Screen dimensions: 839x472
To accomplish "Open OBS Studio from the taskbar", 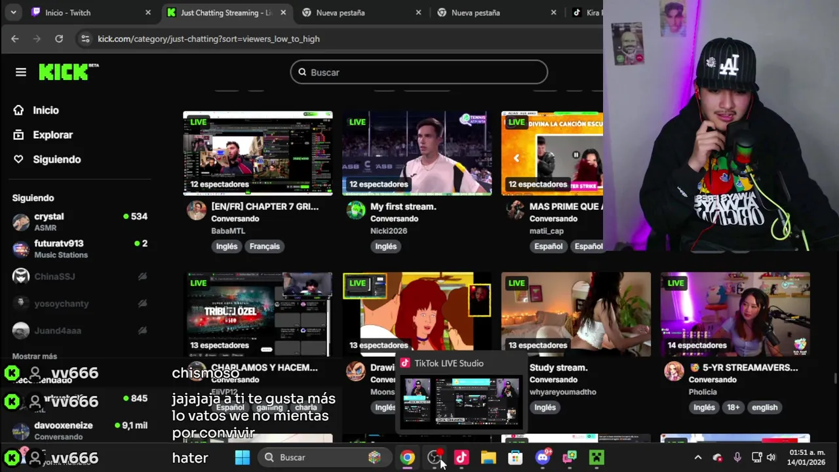I will [435, 458].
